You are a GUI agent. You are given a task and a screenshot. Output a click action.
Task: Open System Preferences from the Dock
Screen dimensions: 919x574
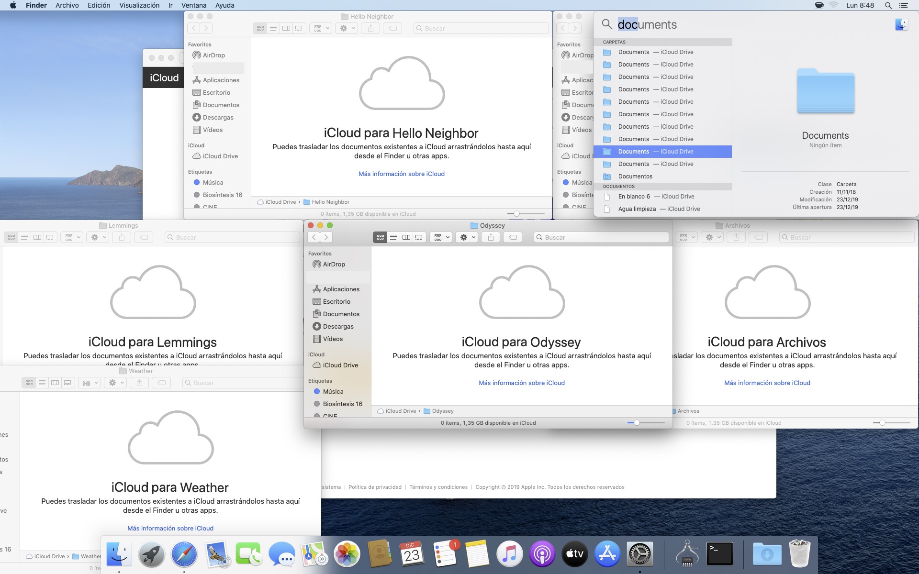point(640,554)
